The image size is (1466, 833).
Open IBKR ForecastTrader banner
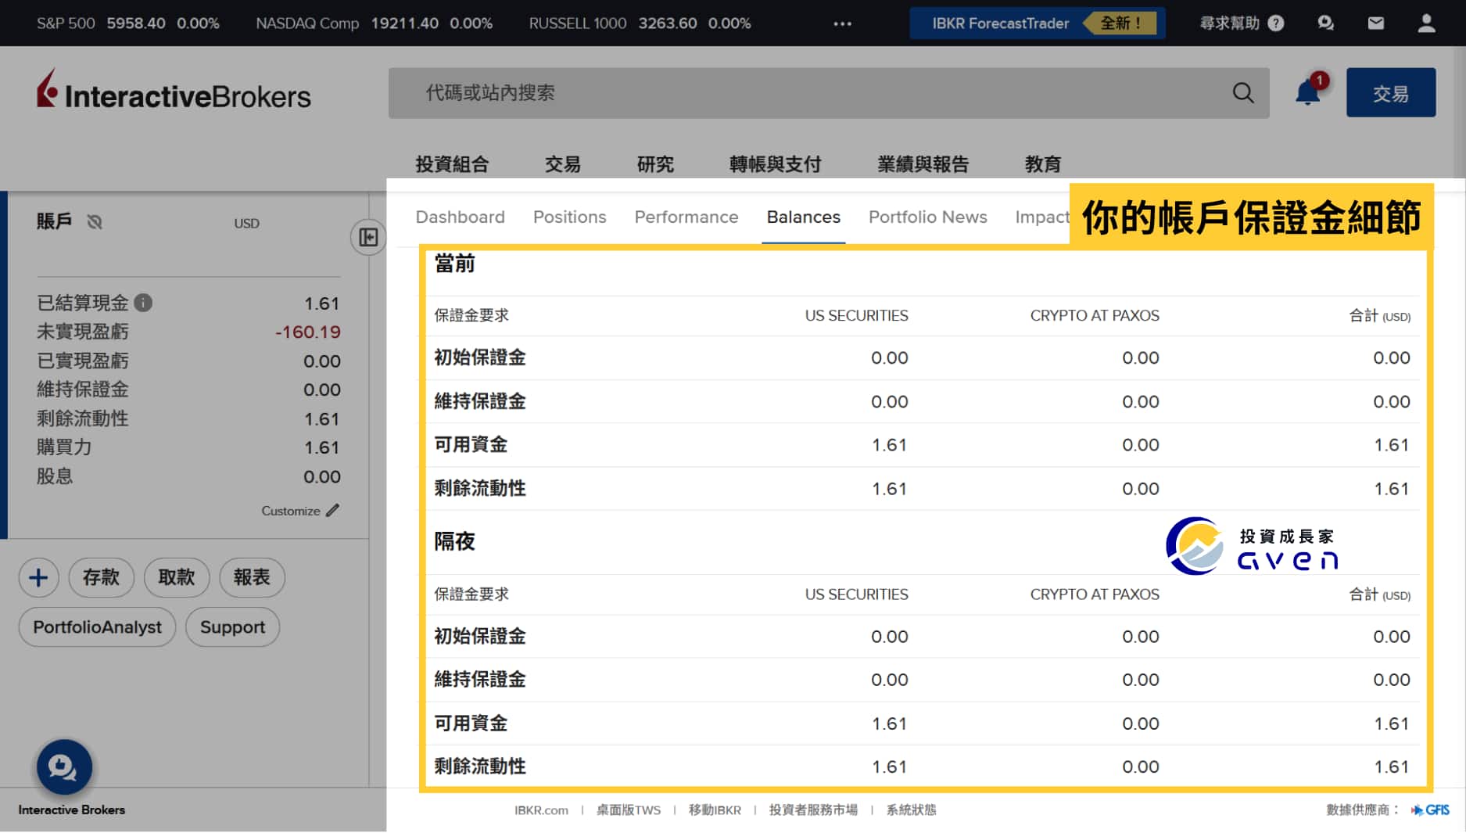click(x=1037, y=23)
